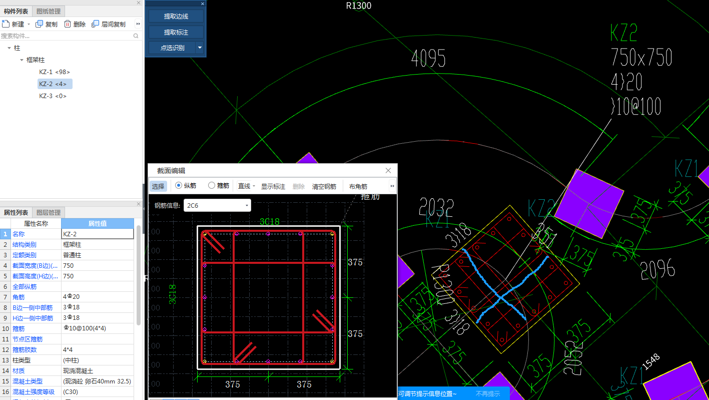The width and height of the screenshot is (709, 400).
Task: Click the 箍筋肢数 value 4*4
Action: click(98, 349)
